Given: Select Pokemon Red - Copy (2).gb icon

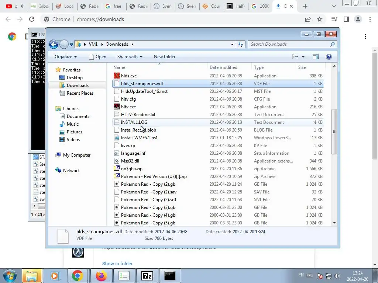Looking at the screenshot, I should tap(117, 184).
